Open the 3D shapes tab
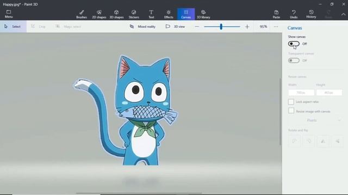 coord(116,14)
